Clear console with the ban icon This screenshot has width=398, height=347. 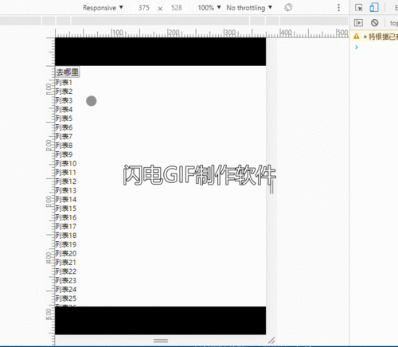click(375, 23)
